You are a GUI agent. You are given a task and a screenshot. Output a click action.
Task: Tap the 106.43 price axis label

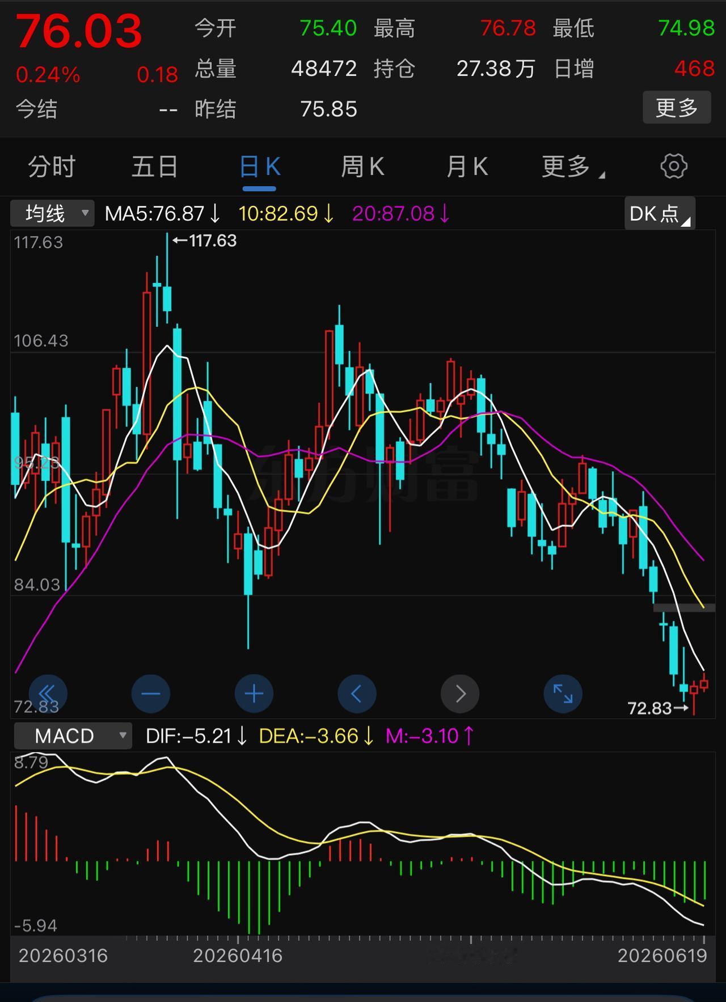[41, 341]
